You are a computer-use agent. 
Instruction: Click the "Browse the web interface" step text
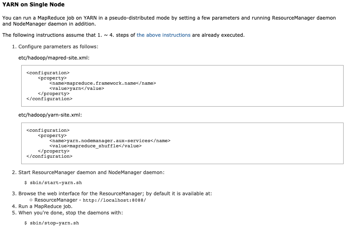(x=115, y=194)
